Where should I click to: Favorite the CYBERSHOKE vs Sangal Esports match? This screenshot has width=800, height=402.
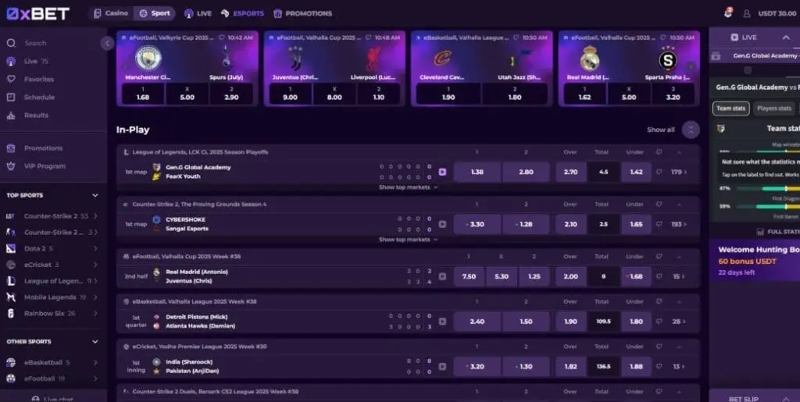(x=659, y=224)
